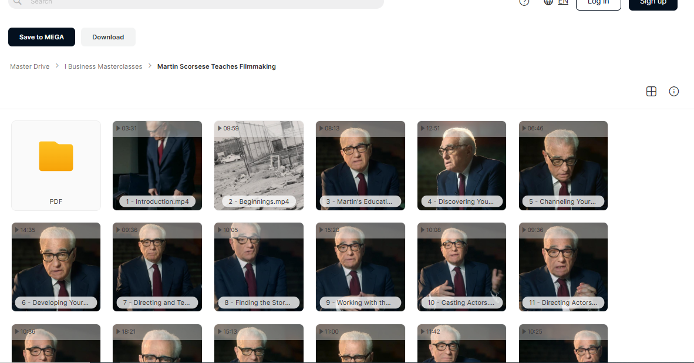Switch view with the grid layout icon
Image resolution: width=694 pixels, height=363 pixels.
coord(651,91)
